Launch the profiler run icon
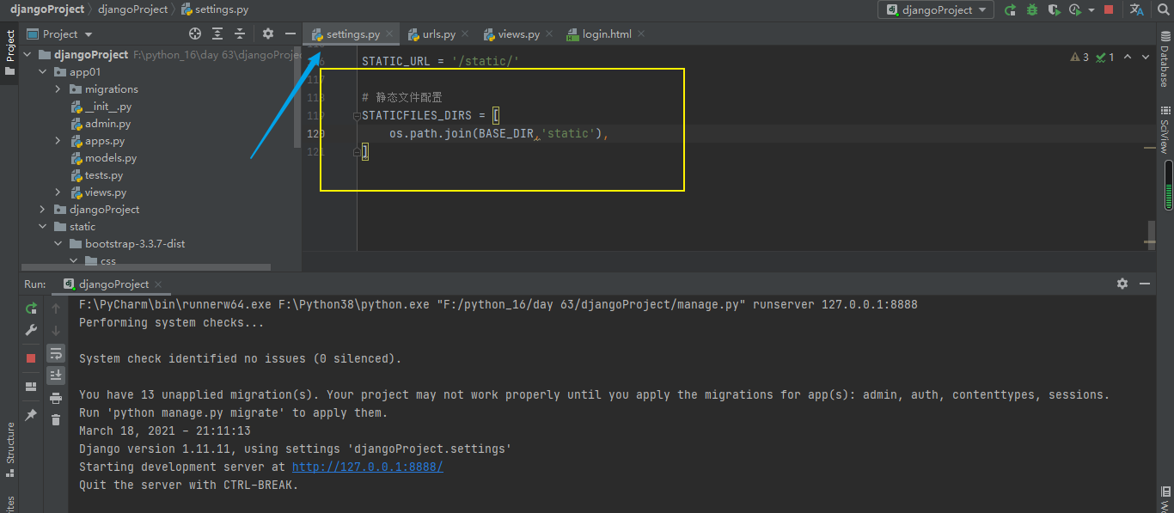 [1075, 9]
